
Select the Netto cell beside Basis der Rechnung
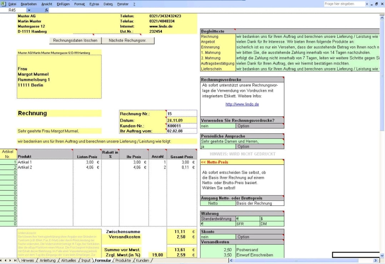pyautogui.click(x=218, y=203)
